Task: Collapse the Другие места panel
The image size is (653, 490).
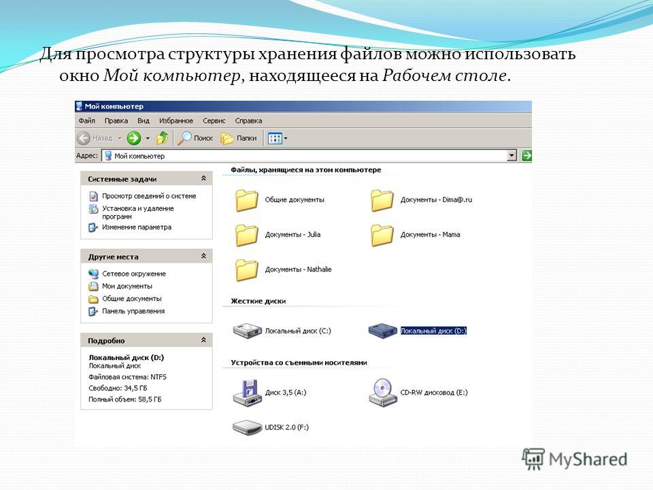Action: tap(203, 256)
